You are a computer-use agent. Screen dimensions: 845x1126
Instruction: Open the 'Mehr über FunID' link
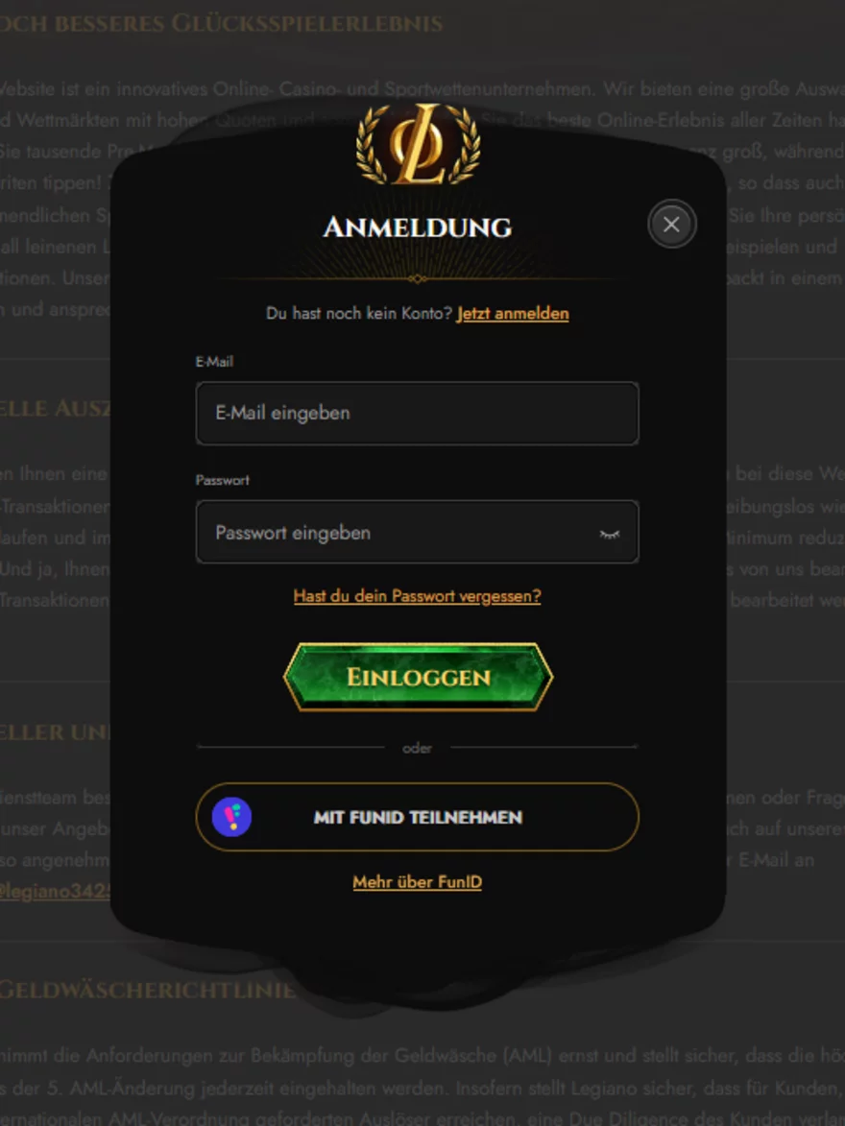point(417,882)
